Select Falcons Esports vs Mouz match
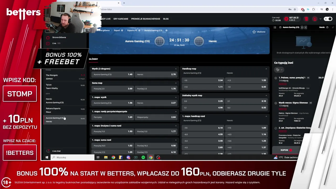336x189 pixels. click(65, 110)
